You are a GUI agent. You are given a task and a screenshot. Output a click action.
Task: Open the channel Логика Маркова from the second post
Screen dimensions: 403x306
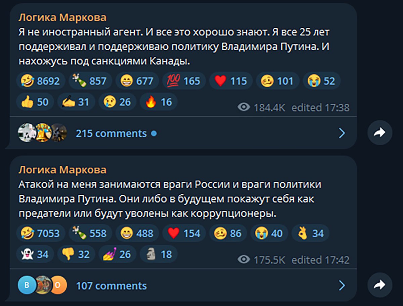[62, 170]
